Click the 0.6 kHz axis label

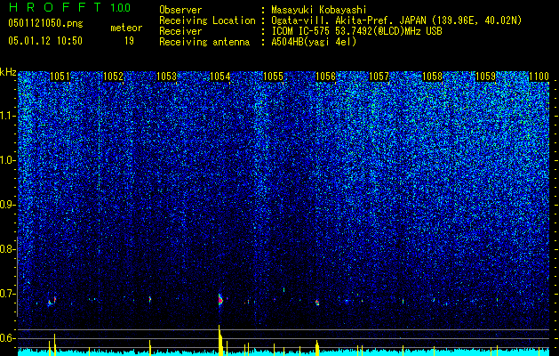(x=8, y=338)
